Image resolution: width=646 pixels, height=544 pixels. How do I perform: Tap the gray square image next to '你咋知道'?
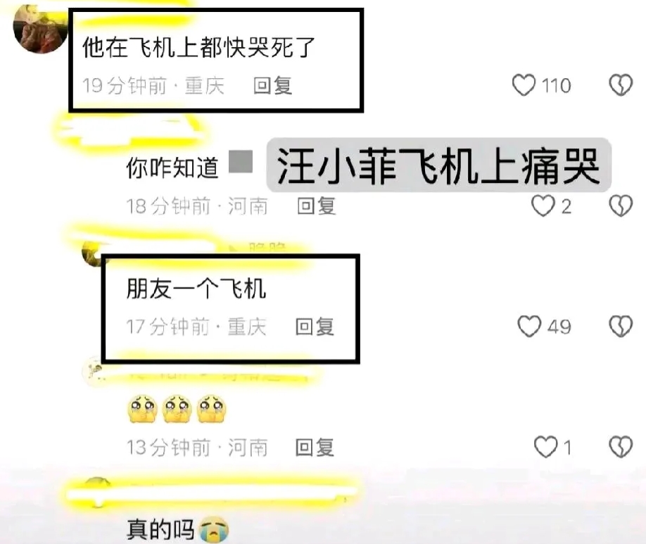pyautogui.click(x=241, y=162)
